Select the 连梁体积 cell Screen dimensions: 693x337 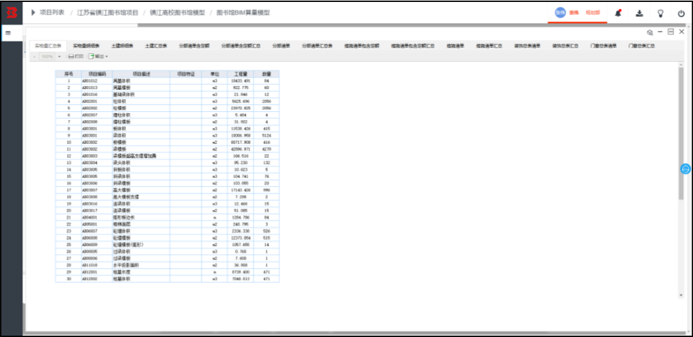pyautogui.click(x=141, y=204)
